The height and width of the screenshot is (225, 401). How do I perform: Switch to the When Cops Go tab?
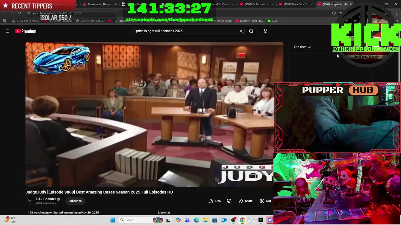(x=295, y=4)
